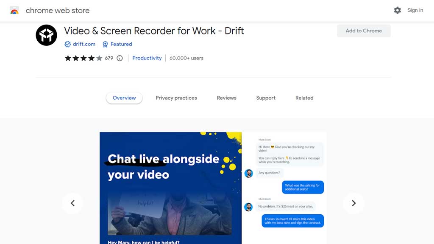Click the star rating row

[83, 58]
